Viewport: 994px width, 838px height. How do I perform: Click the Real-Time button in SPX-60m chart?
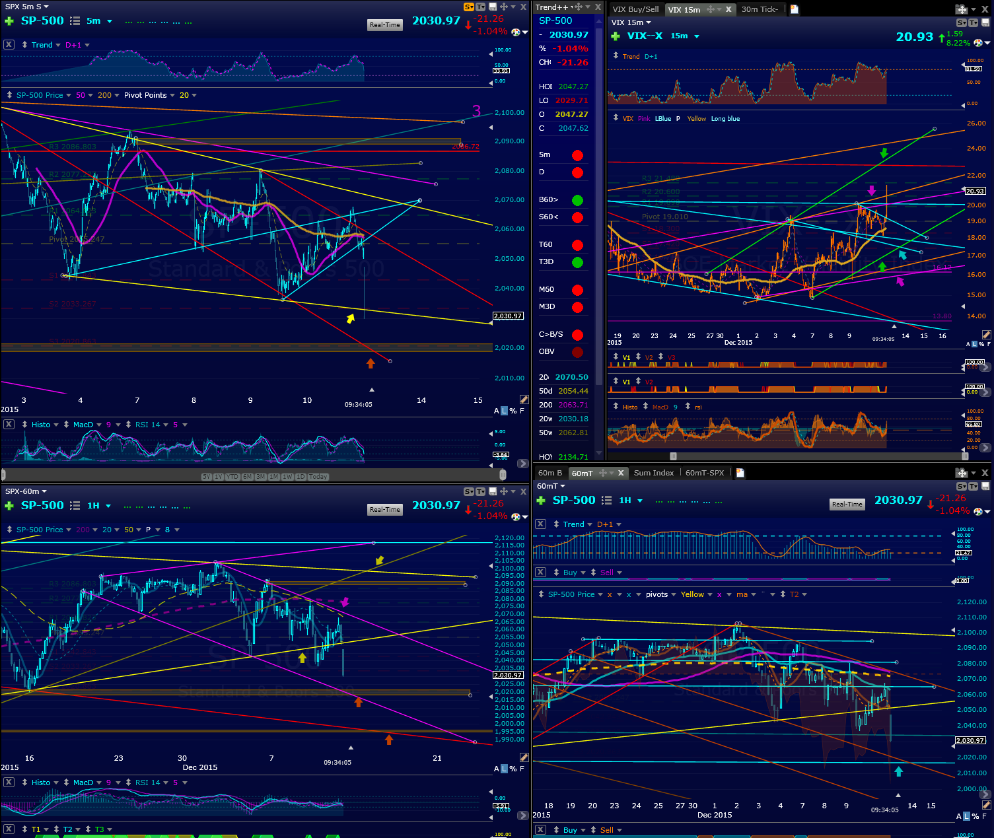(x=385, y=510)
